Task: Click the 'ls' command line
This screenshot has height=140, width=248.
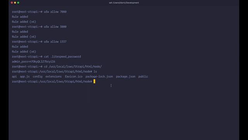Action: 54,72
